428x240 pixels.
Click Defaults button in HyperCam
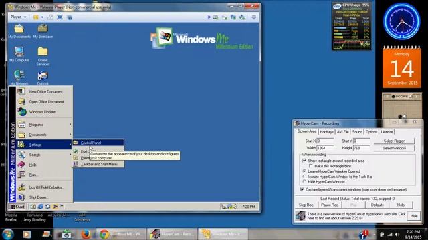pos(377,205)
